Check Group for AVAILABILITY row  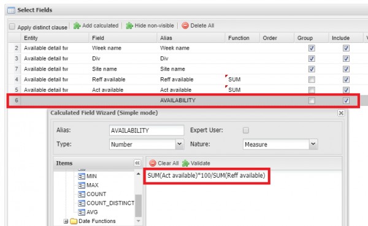[x=312, y=100]
